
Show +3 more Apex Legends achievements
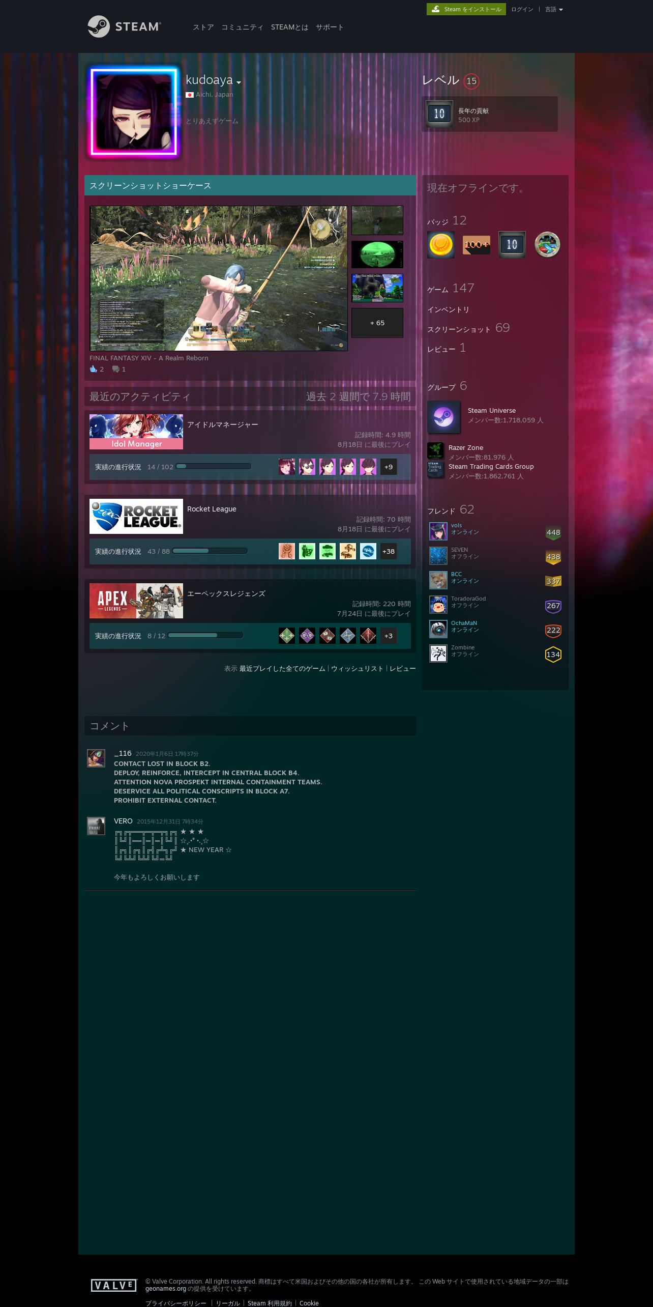pyautogui.click(x=389, y=636)
